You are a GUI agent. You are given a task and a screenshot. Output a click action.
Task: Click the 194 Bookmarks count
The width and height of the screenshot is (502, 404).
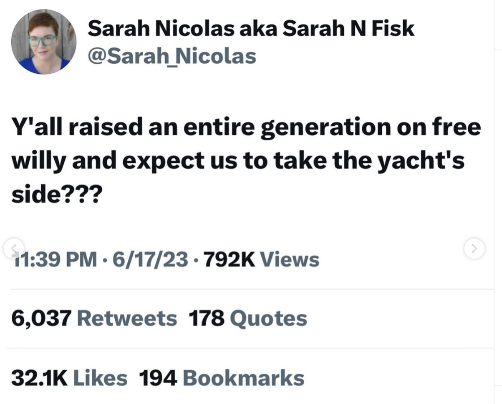pos(222,378)
